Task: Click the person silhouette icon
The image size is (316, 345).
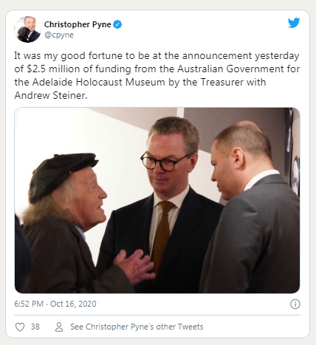Action: coord(59,327)
